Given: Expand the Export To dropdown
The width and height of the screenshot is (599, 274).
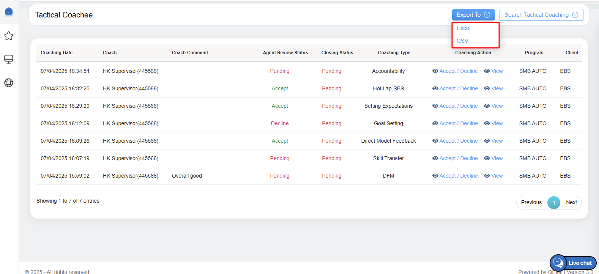Looking at the screenshot, I should [x=473, y=15].
